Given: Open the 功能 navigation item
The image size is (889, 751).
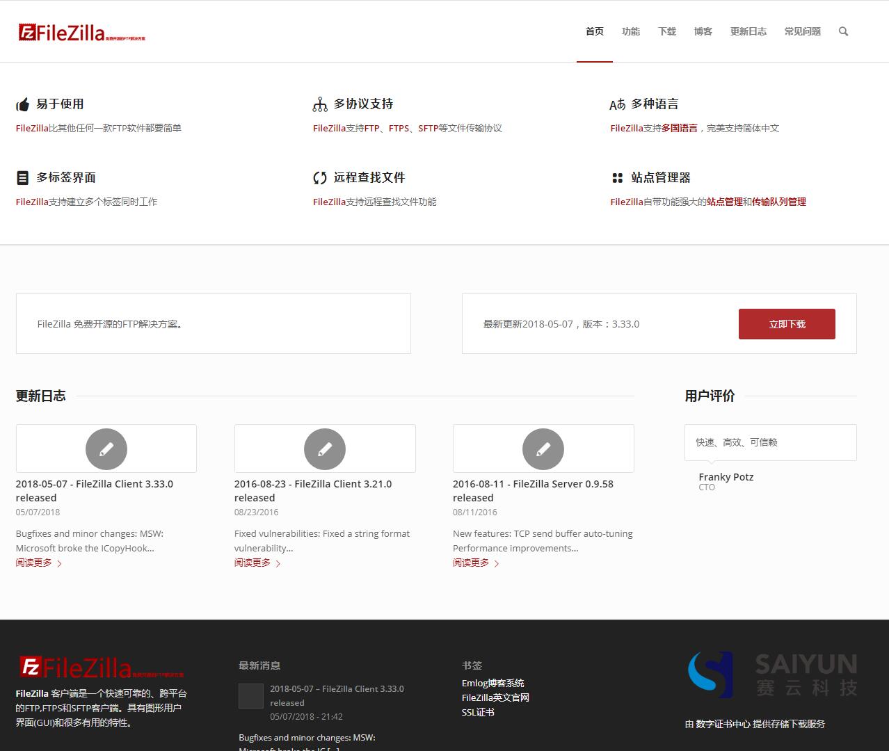Looking at the screenshot, I should [x=631, y=31].
